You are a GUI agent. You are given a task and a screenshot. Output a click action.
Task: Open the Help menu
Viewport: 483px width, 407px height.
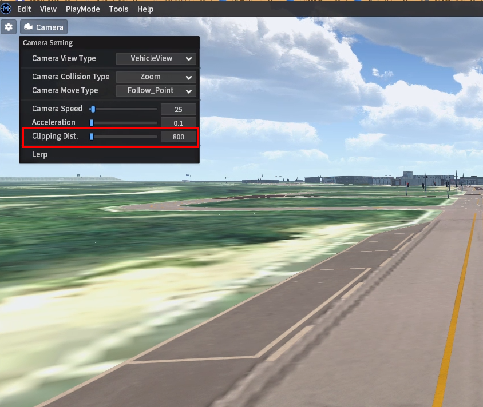145,9
